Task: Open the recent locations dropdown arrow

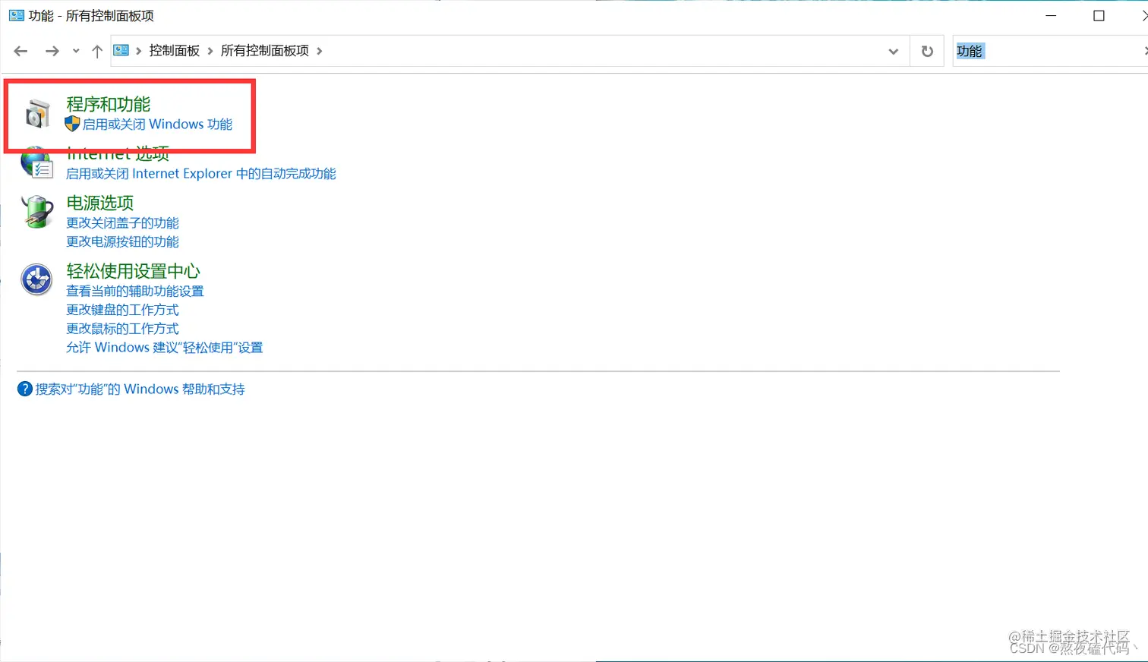Action: pos(76,51)
